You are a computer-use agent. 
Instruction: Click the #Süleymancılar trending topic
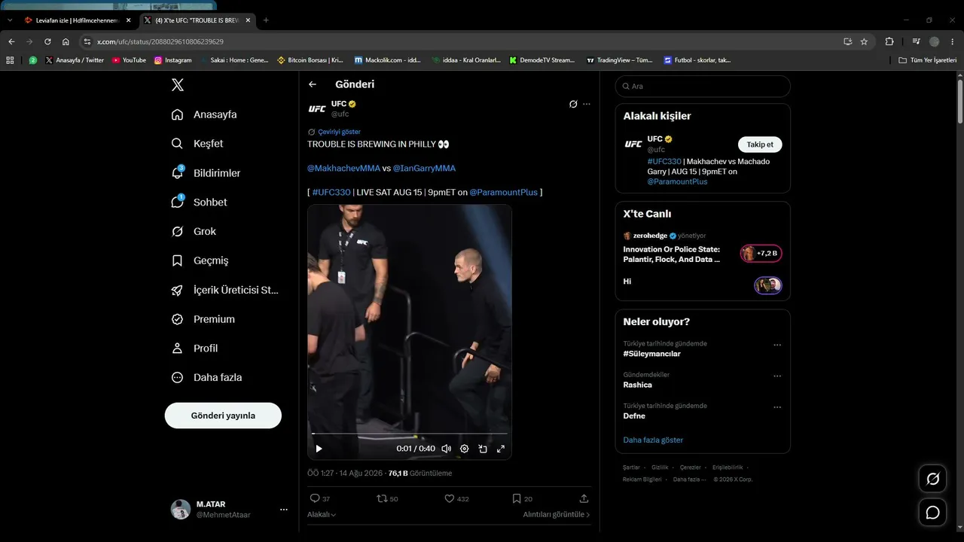[x=652, y=354]
